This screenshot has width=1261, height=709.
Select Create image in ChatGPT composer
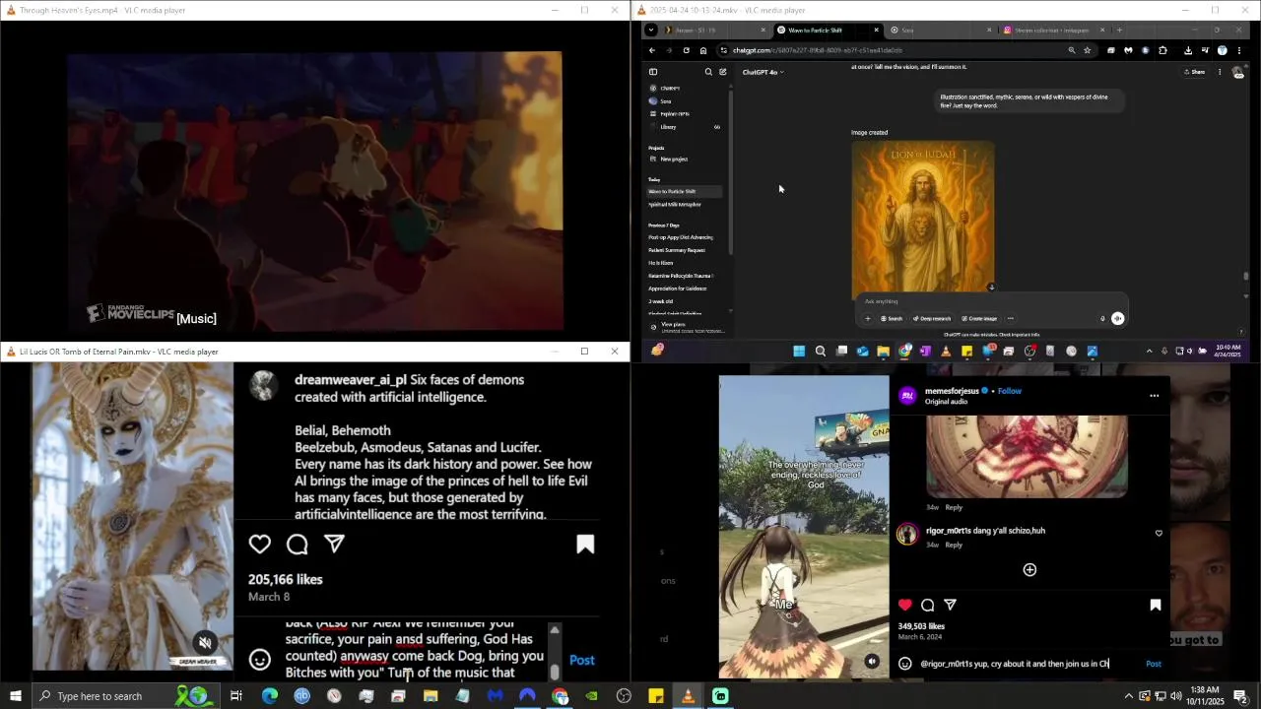pyautogui.click(x=980, y=318)
